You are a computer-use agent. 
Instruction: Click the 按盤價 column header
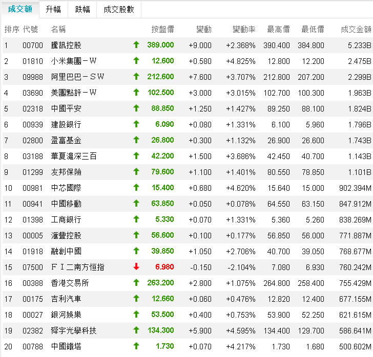[163, 29]
